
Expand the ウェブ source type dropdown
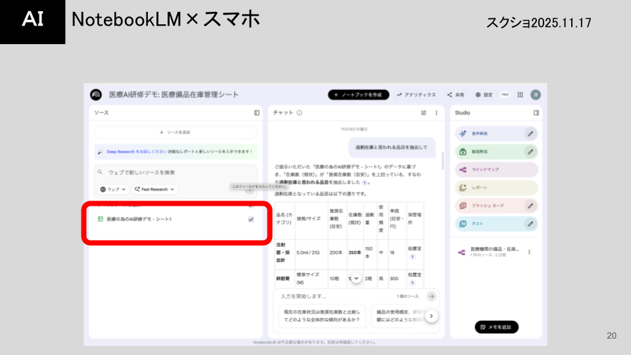tap(112, 189)
